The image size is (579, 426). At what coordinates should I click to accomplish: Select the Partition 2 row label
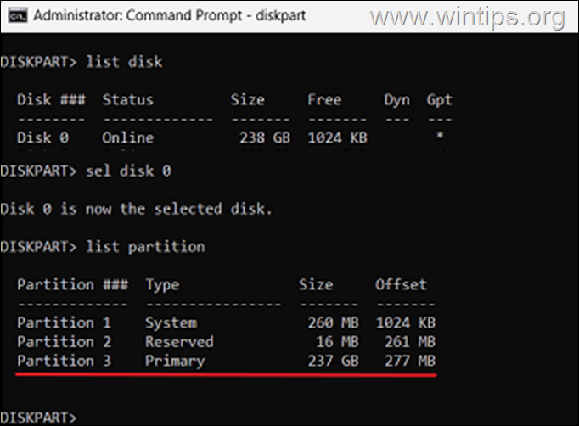coord(65,342)
